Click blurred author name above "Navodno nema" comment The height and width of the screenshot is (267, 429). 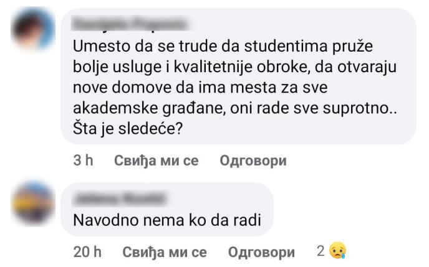click(x=120, y=199)
